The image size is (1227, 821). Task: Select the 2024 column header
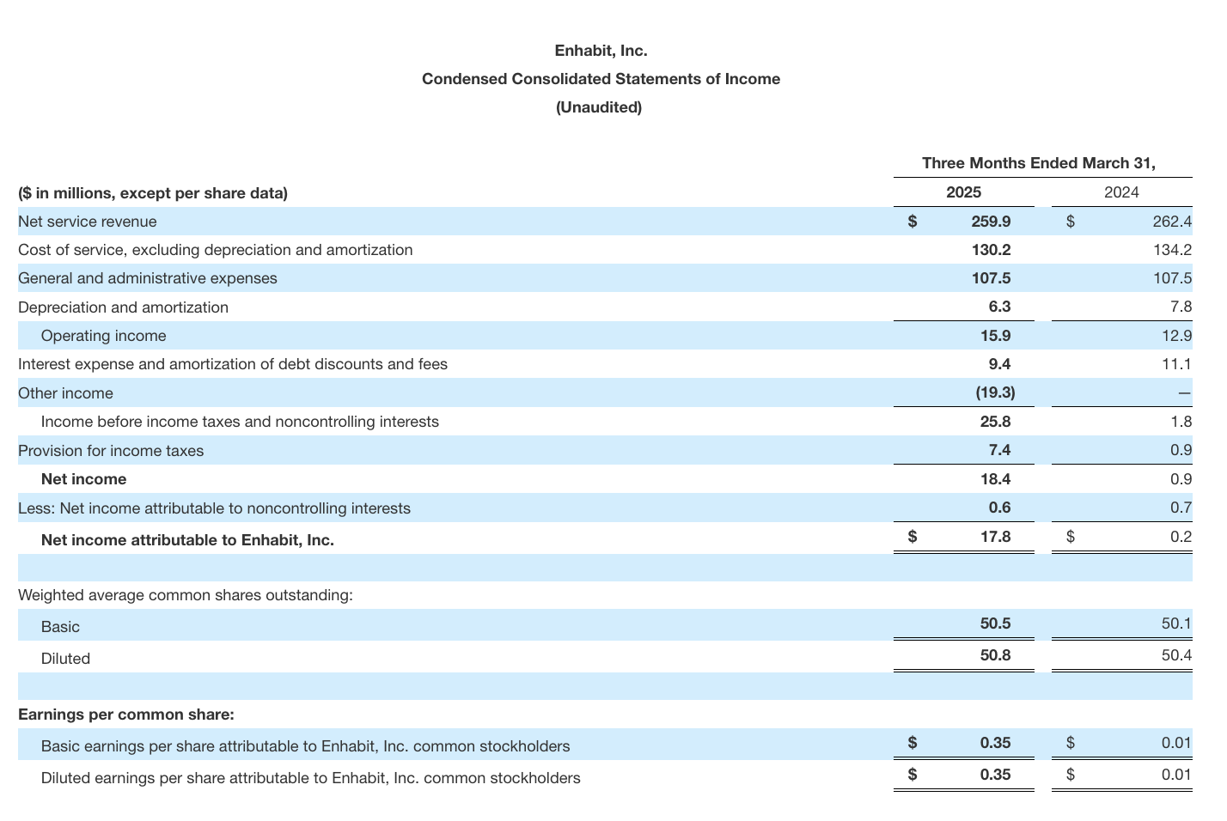(1121, 192)
